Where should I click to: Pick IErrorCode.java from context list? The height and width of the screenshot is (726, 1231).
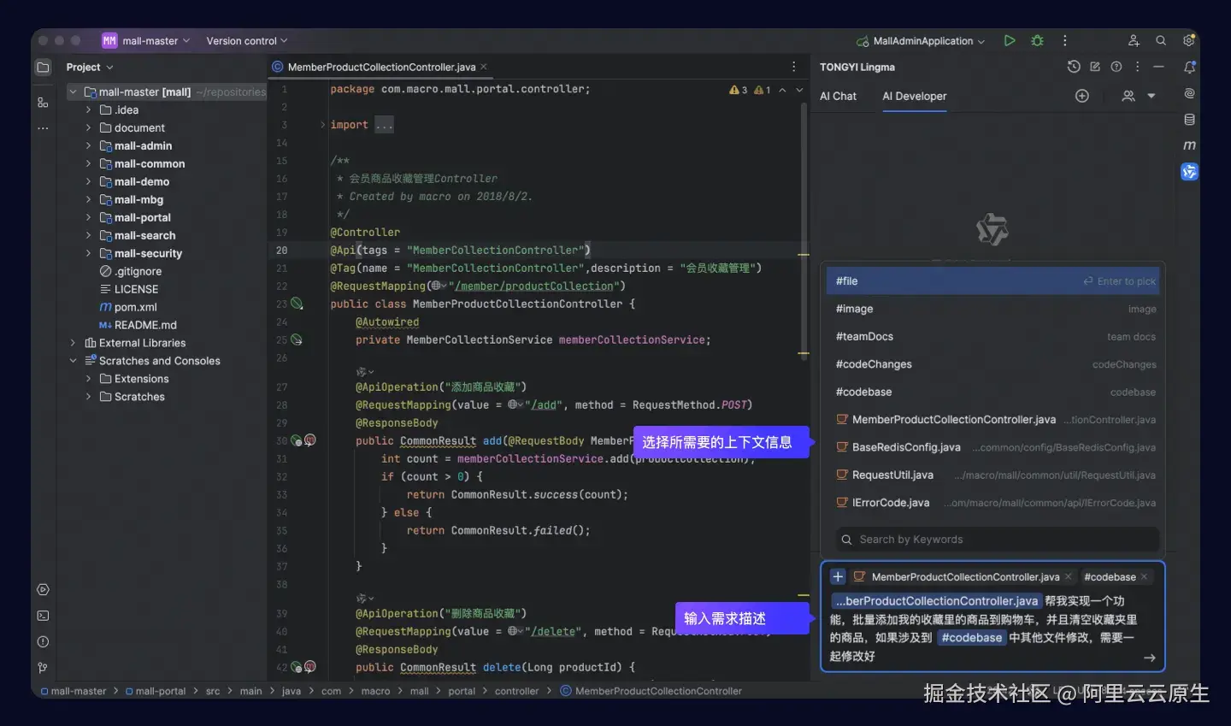click(993, 503)
